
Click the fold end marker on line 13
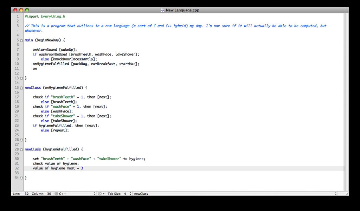[21, 78]
